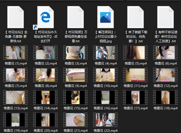Click the 格桑花 (22).mp4 file name label
This screenshot has width=181, height=133.
pos(105,130)
